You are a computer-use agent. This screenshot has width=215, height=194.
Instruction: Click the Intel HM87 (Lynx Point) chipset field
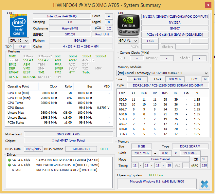click(68, 141)
